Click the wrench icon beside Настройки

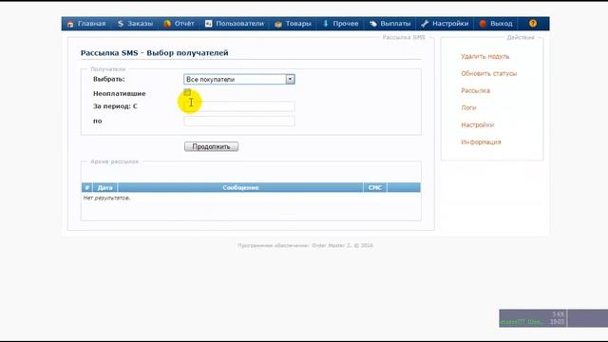point(425,24)
